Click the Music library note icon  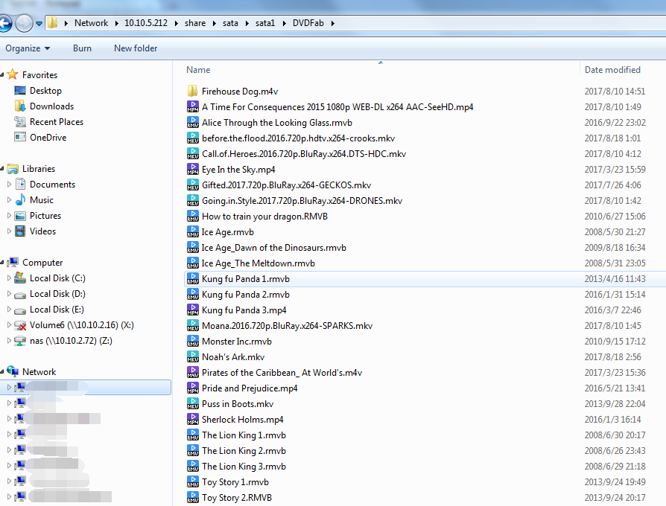(20, 199)
